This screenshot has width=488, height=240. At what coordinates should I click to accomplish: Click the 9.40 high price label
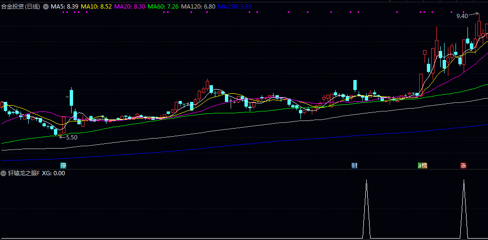coord(462,16)
